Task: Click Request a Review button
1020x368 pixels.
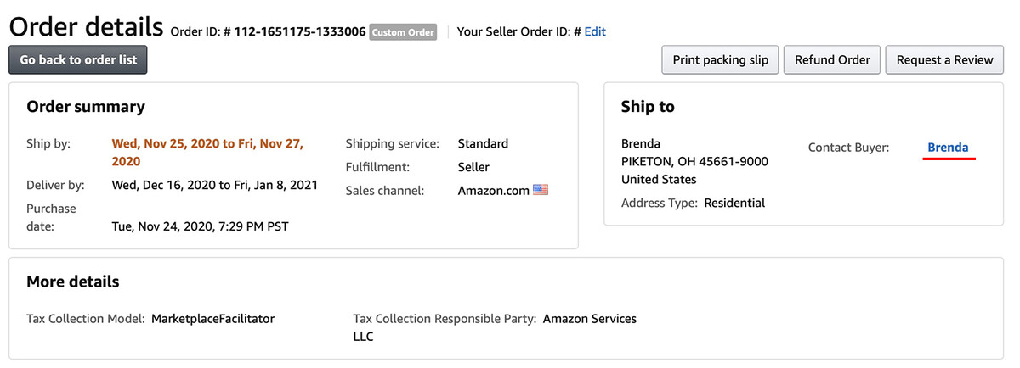Action: [944, 60]
